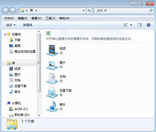Minimize the explorer window
The image size is (156, 132).
click(x=133, y=4)
